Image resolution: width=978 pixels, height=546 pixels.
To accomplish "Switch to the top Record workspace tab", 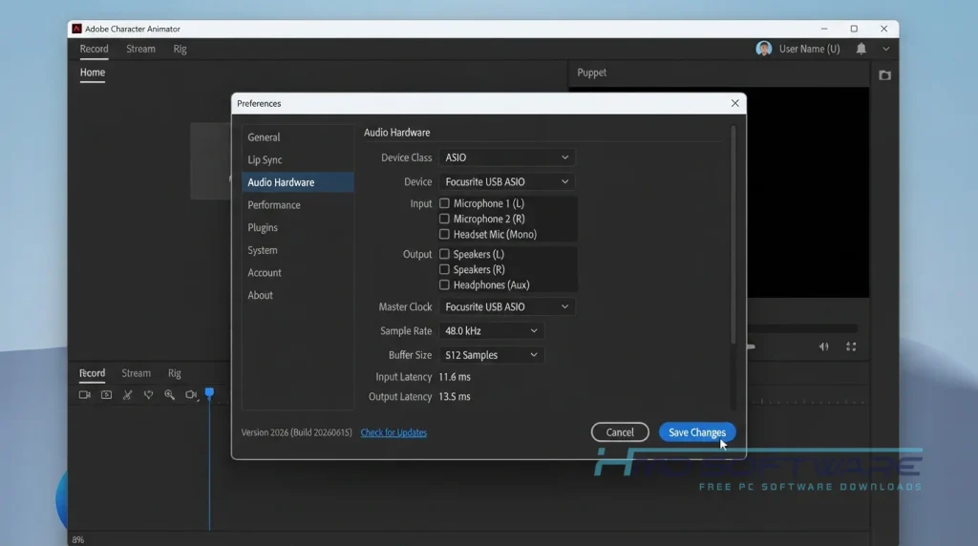I will click(95, 49).
